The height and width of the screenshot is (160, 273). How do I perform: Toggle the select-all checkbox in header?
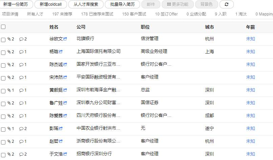pyautogui.click(x=3, y=27)
